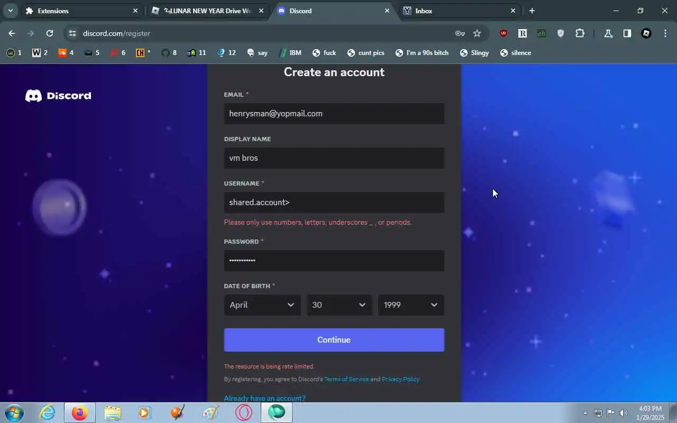Open a new browser tab
The width and height of the screenshot is (677, 423).
point(532,11)
